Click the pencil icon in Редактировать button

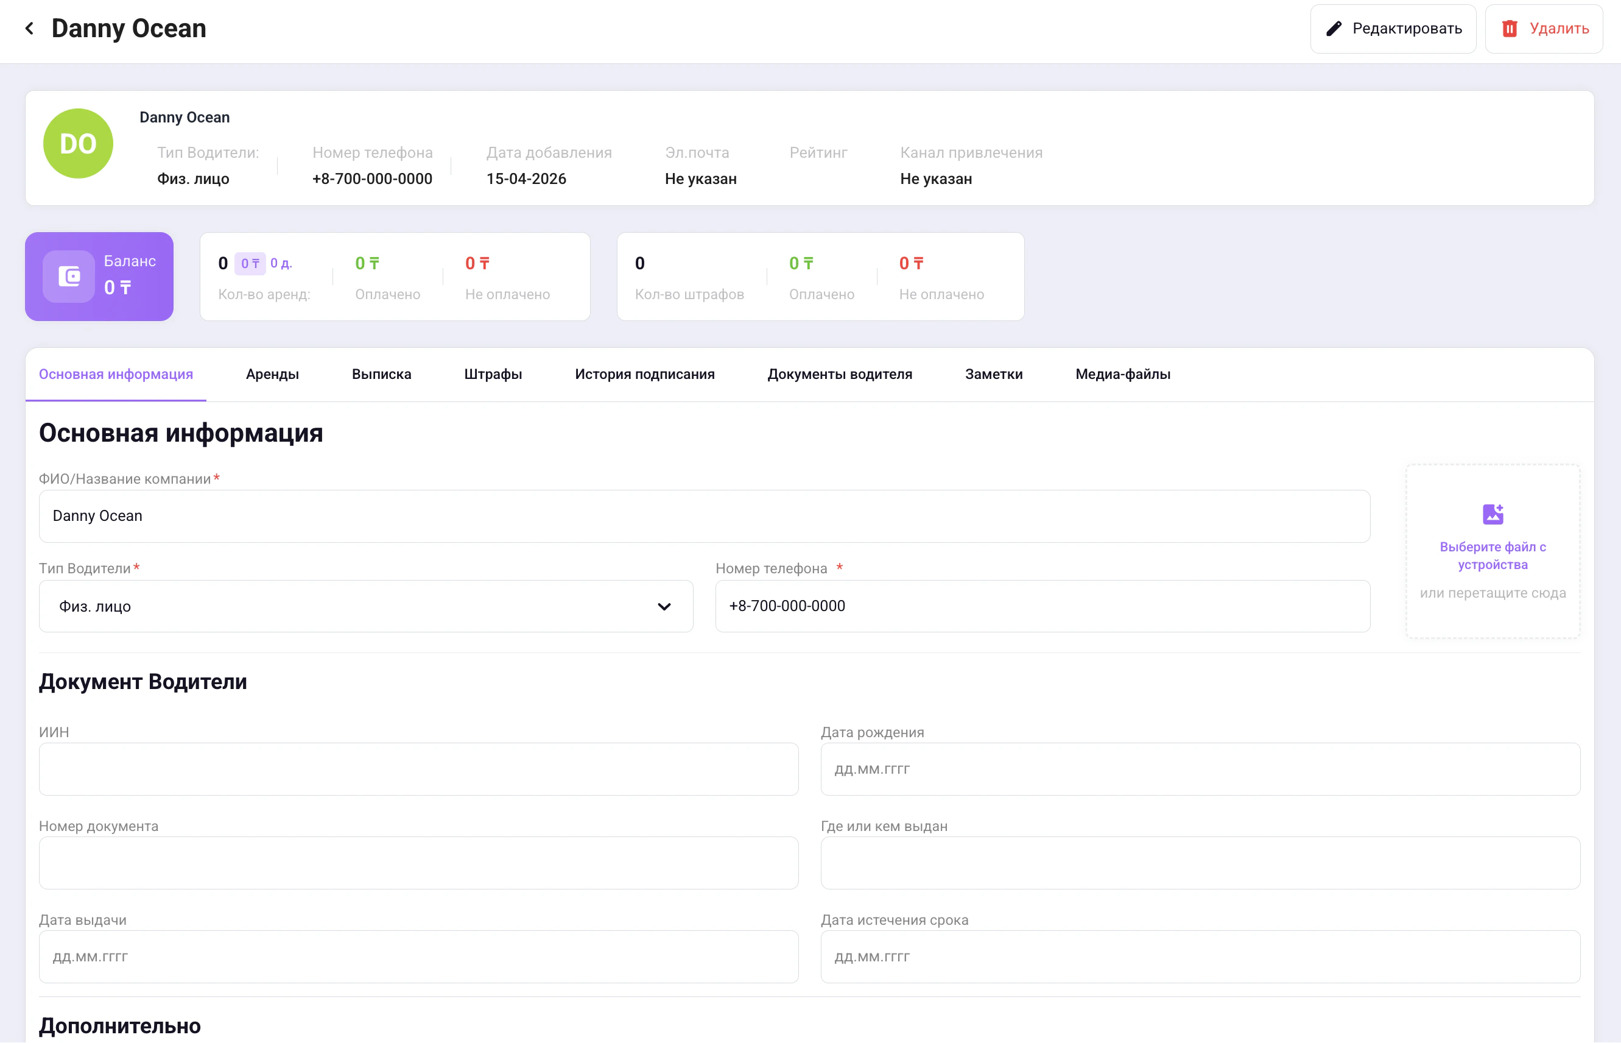click(x=1333, y=29)
